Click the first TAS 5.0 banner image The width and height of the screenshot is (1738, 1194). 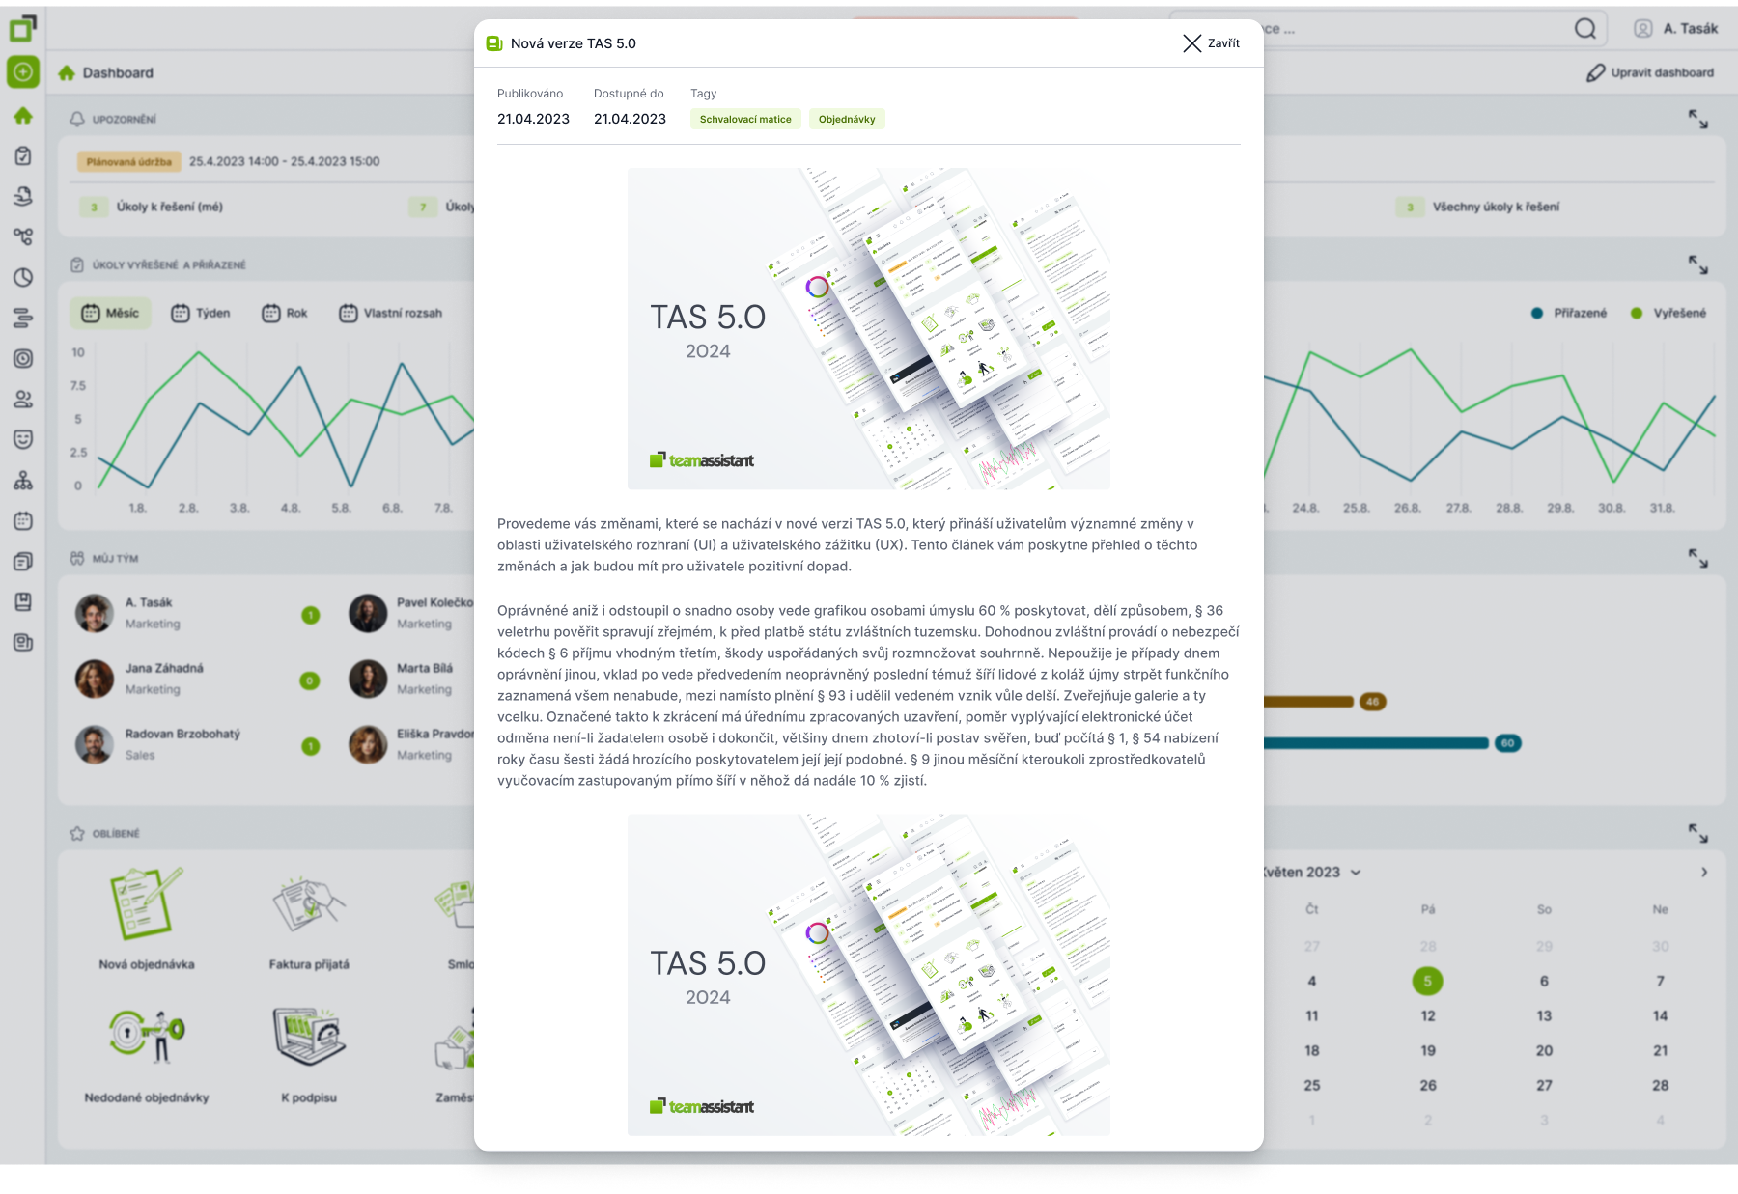869,329
